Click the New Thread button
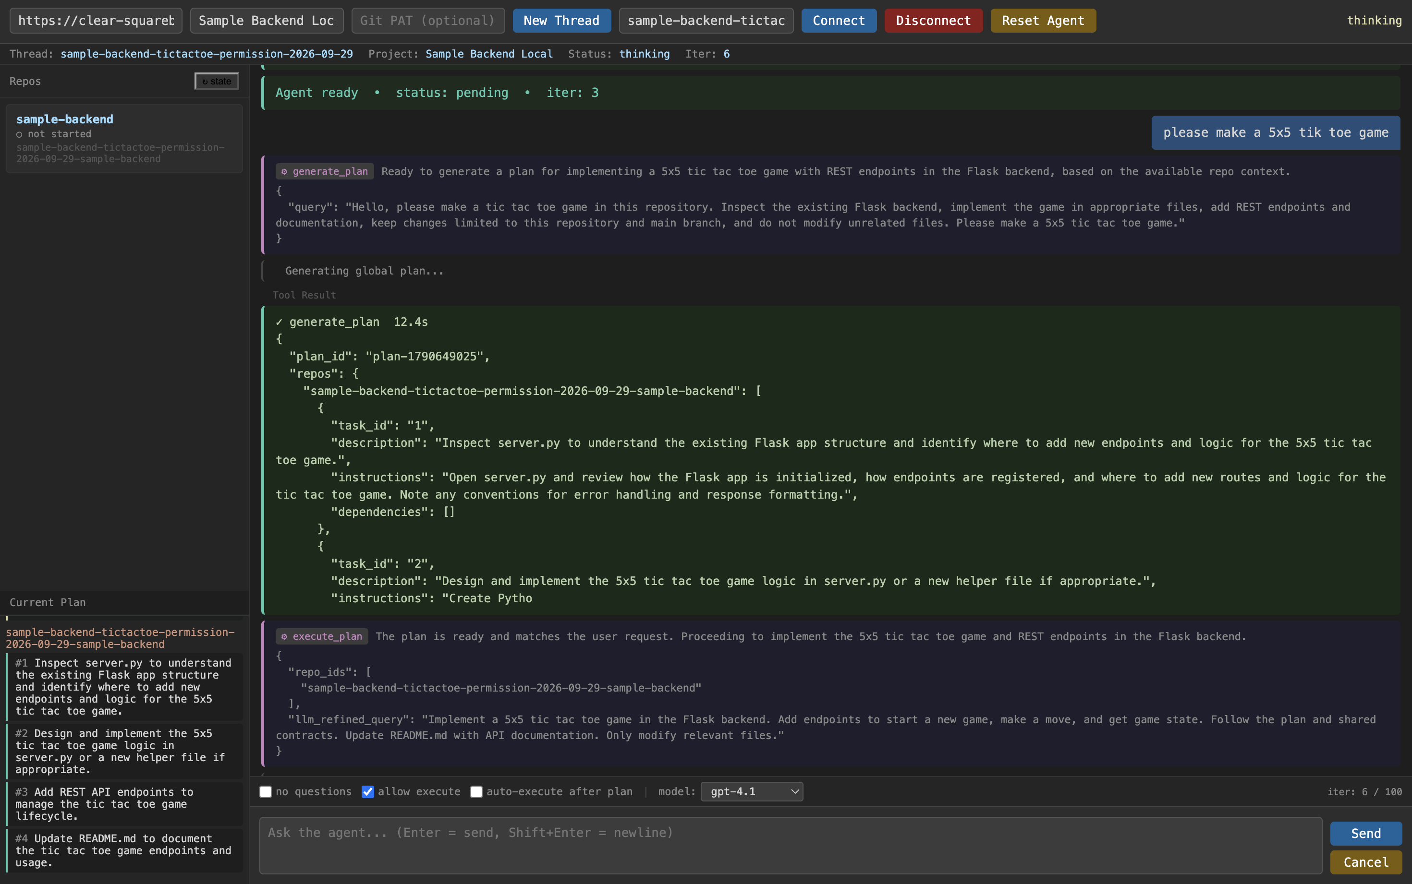Screen dimensions: 1412x884 [x=561, y=21]
